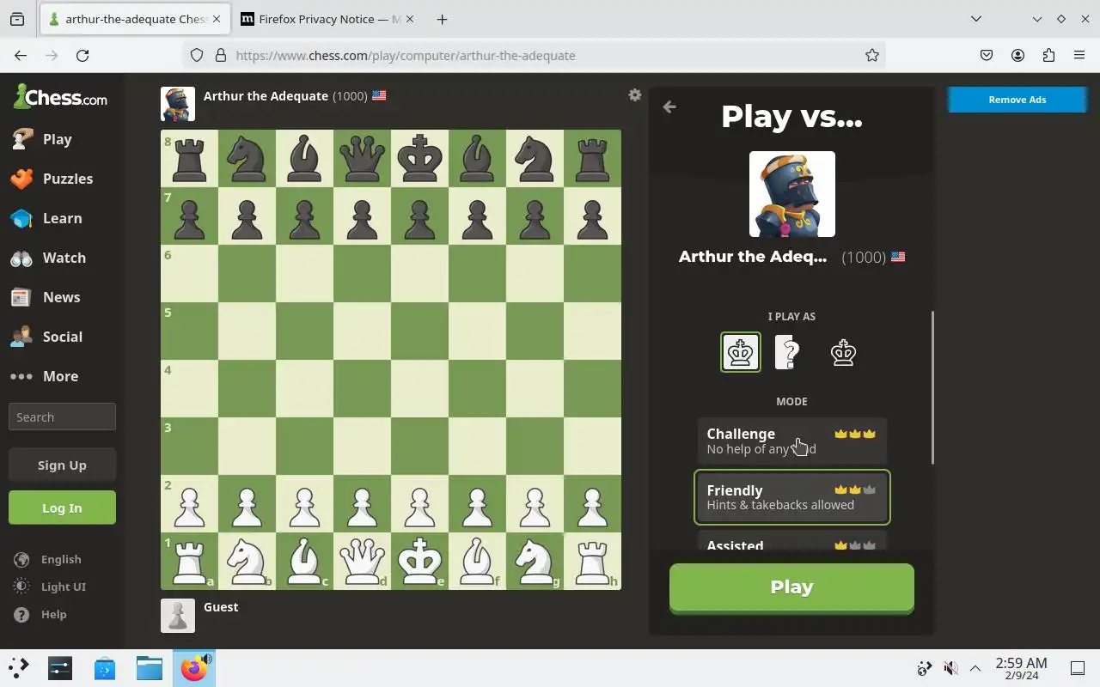Click the scrollbar in options panel

pyautogui.click(x=932, y=387)
